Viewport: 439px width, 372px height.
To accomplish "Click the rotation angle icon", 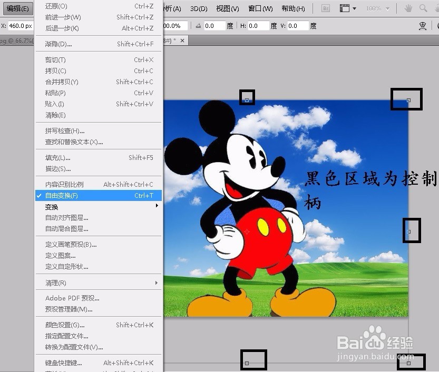I will pos(198,26).
